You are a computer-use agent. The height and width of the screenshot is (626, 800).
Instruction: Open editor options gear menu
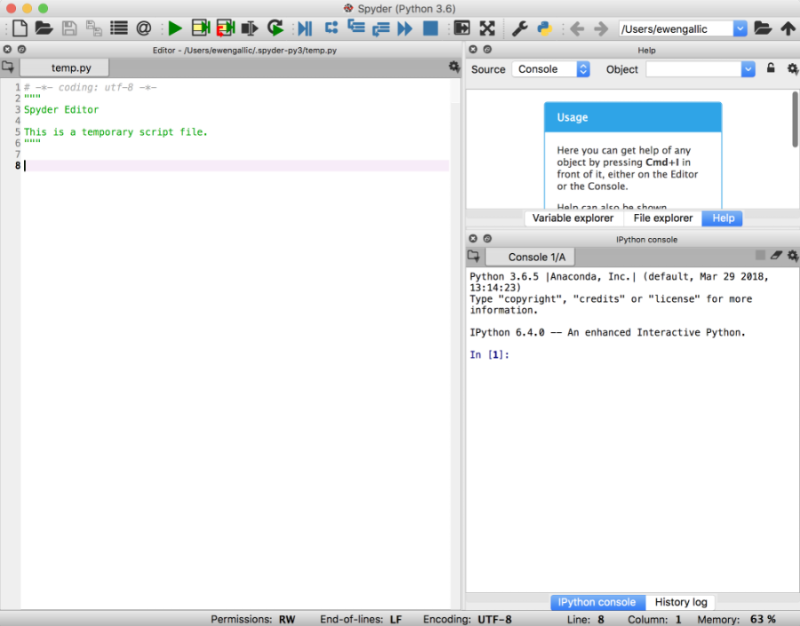pos(454,67)
